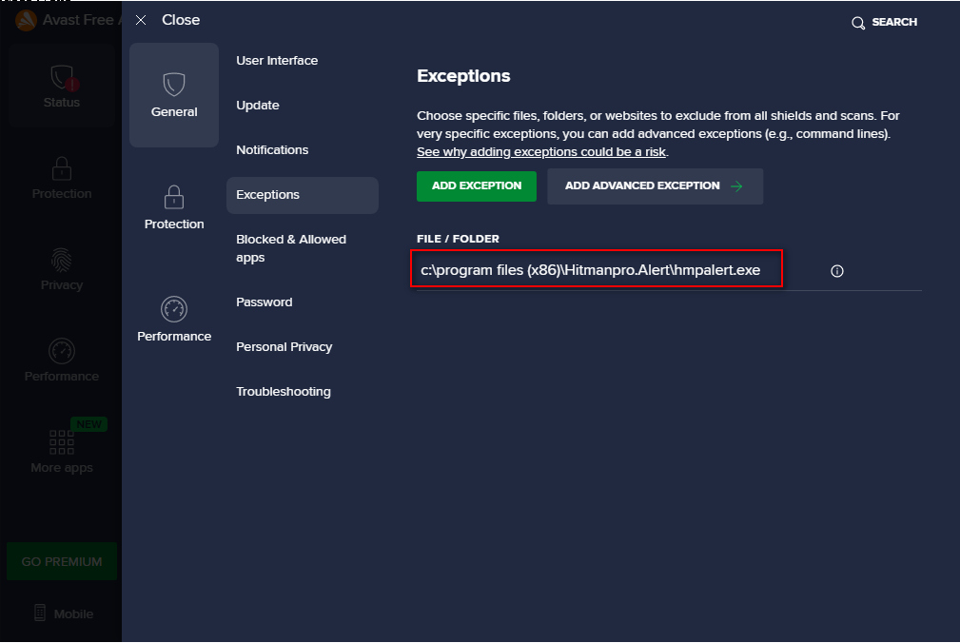Click GO PREMIUM button in background window
This screenshot has height=643, width=960.
[62, 561]
